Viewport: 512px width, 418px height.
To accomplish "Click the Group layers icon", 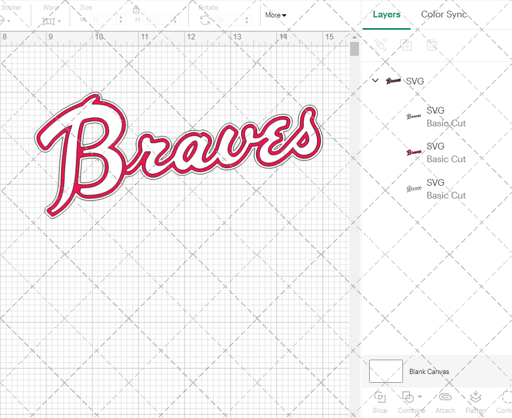I will [380, 45].
